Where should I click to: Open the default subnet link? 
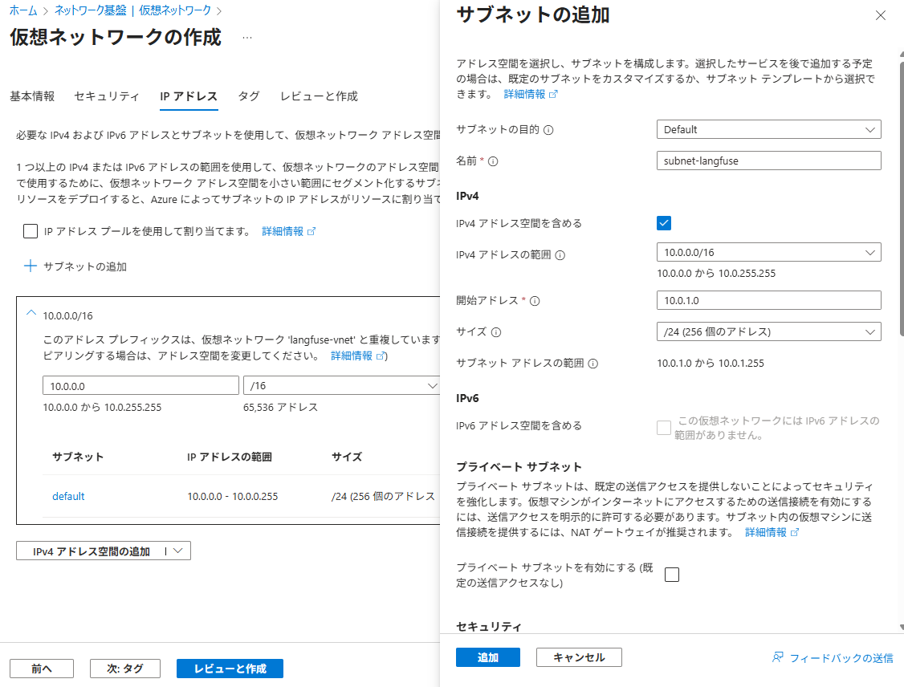tap(67, 496)
